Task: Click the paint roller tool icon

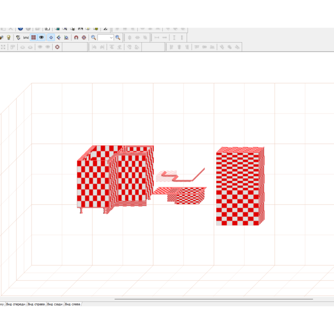Action: pos(18,37)
